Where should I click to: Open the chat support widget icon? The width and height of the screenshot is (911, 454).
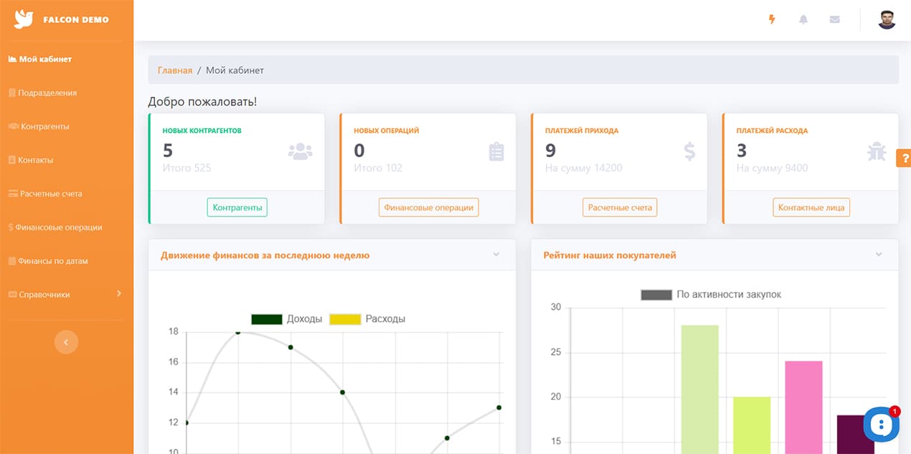pyautogui.click(x=881, y=425)
